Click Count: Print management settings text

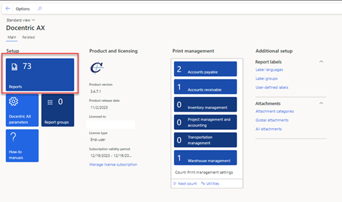[x=204, y=173]
